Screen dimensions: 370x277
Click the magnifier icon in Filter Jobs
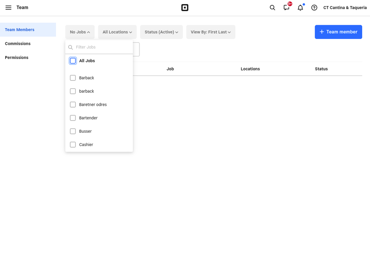click(70, 47)
